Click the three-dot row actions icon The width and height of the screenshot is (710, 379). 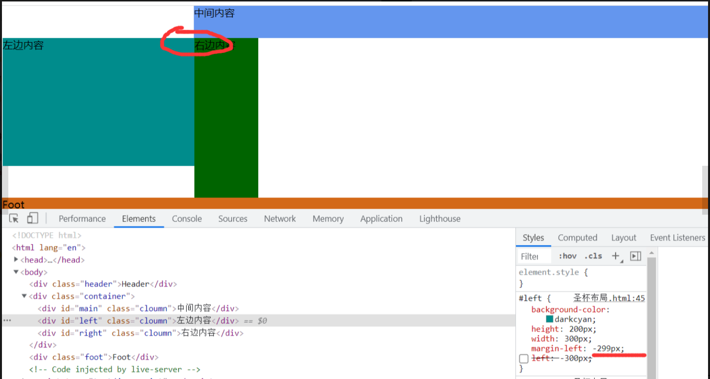point(7,320)
